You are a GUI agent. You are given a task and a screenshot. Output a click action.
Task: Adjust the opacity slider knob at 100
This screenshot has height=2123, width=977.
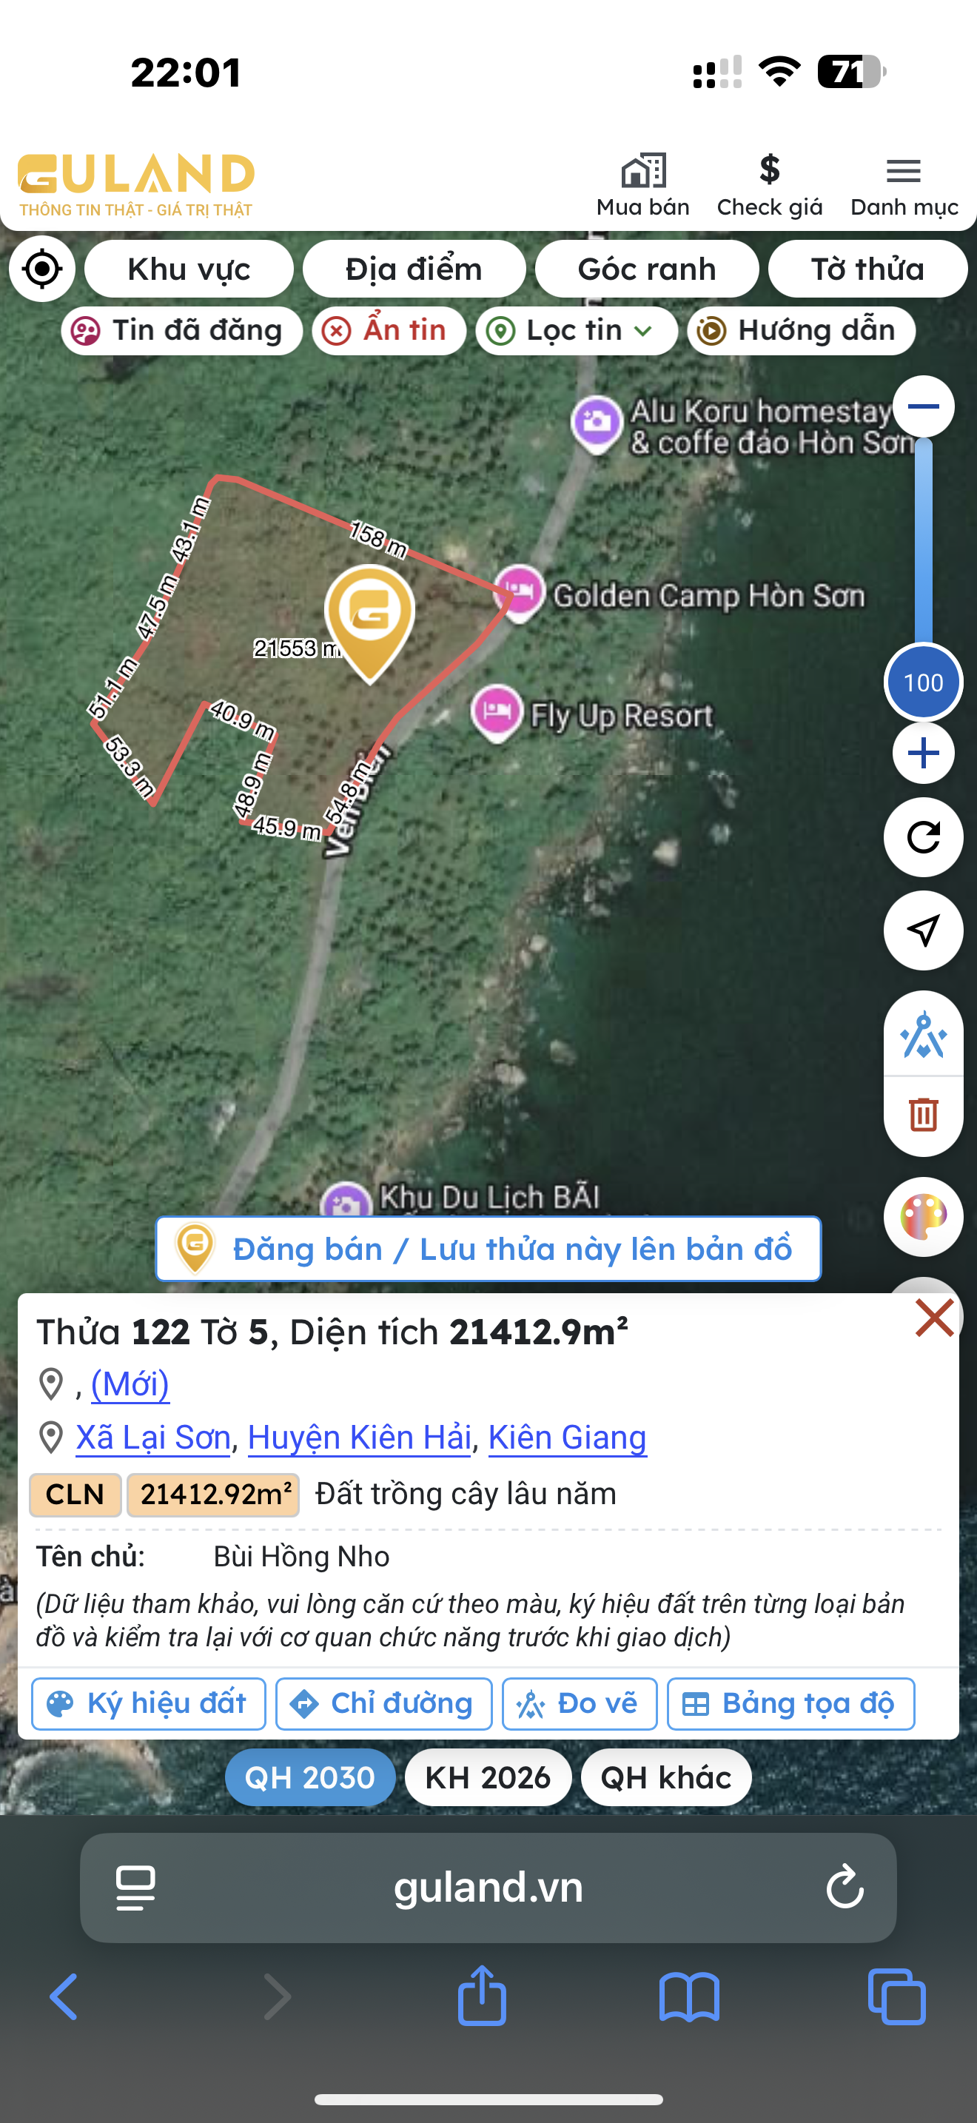click(924, 682)
